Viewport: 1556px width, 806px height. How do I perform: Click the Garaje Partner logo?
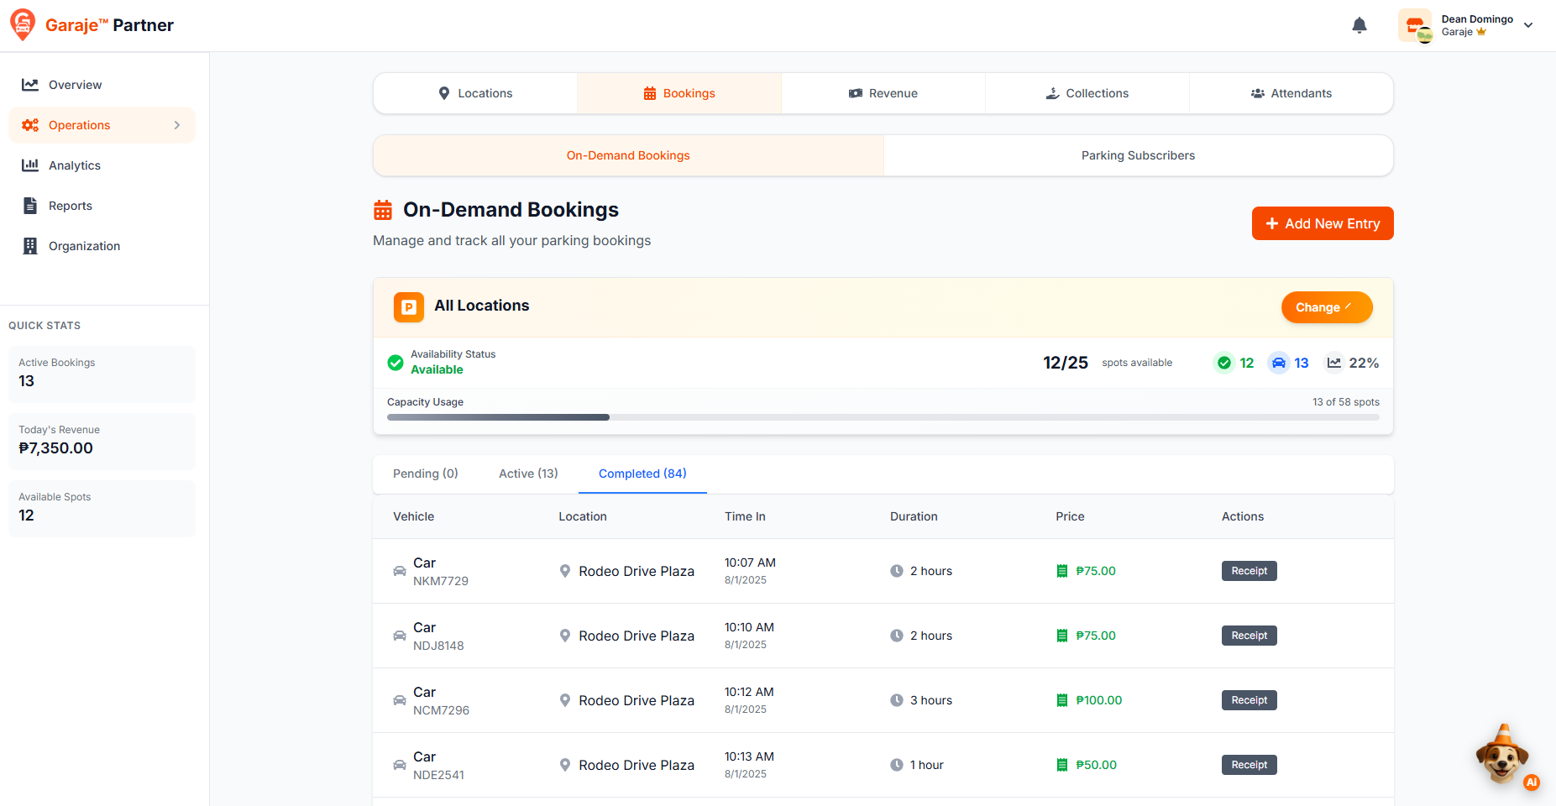pos(92,25)
